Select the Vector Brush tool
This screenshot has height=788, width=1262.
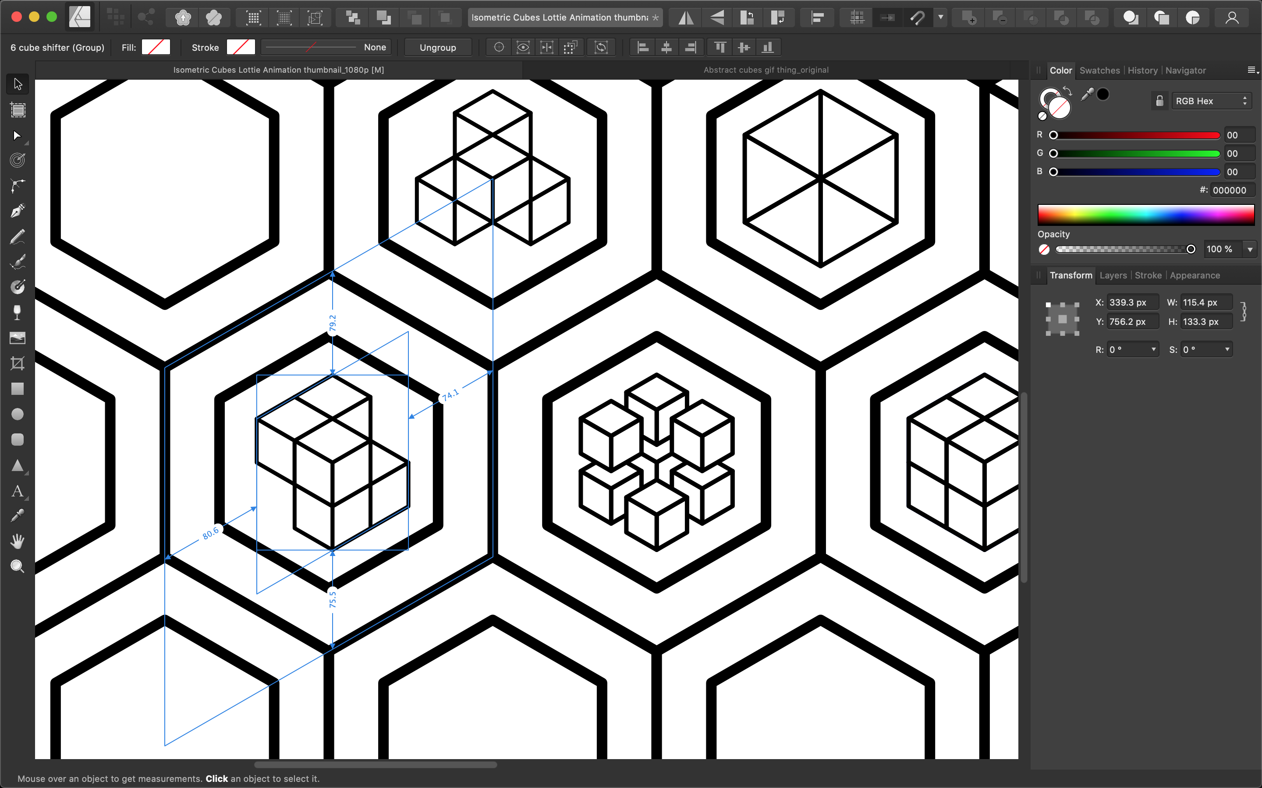click(18, 262)
